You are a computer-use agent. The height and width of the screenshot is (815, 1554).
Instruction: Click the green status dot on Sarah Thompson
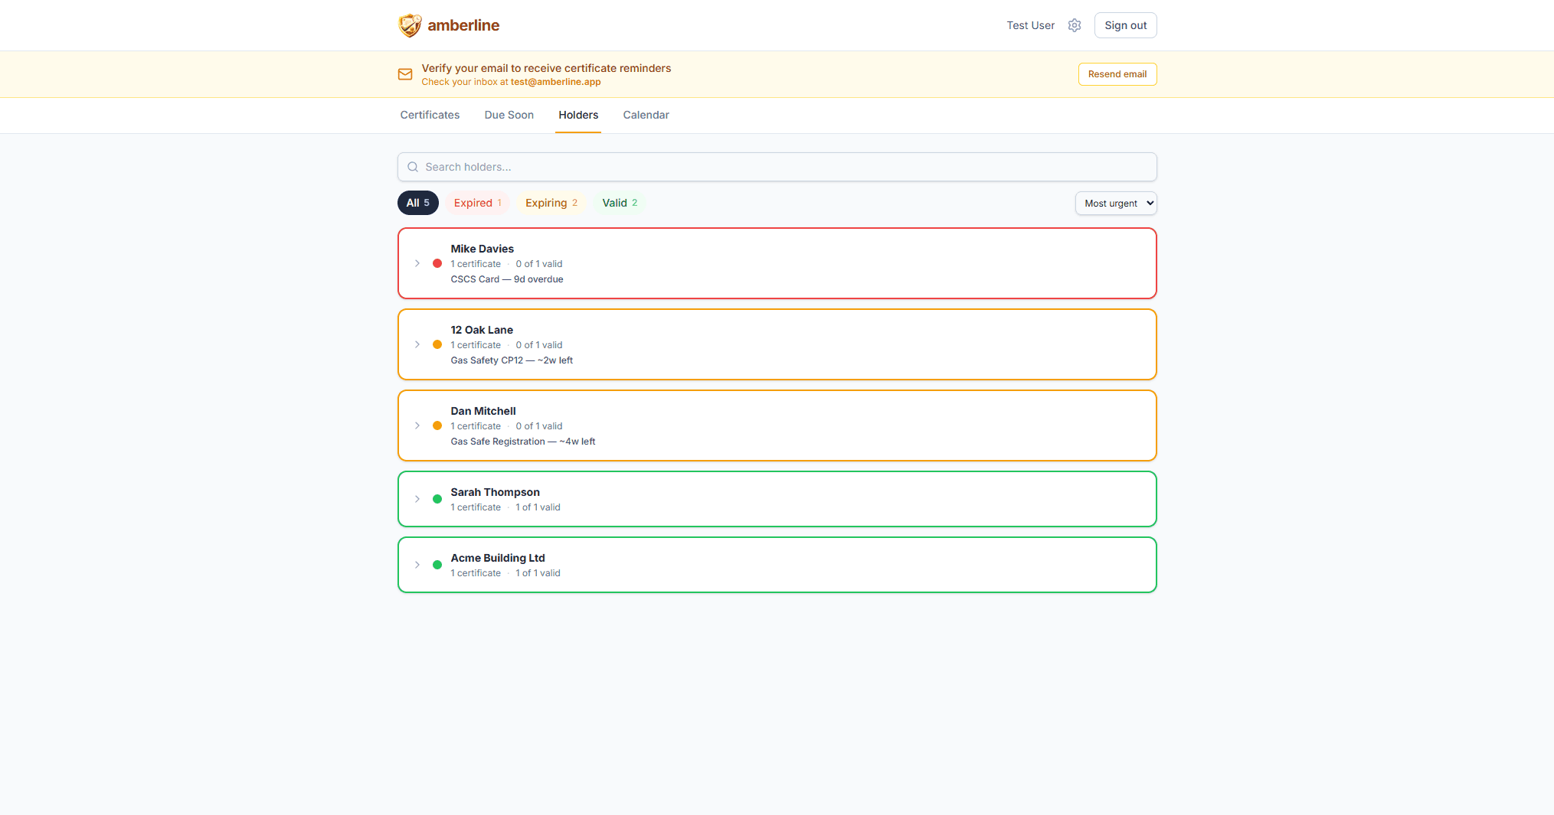(437, 499)
